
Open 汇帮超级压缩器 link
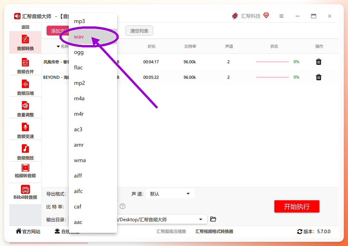(x=171, y=232)
